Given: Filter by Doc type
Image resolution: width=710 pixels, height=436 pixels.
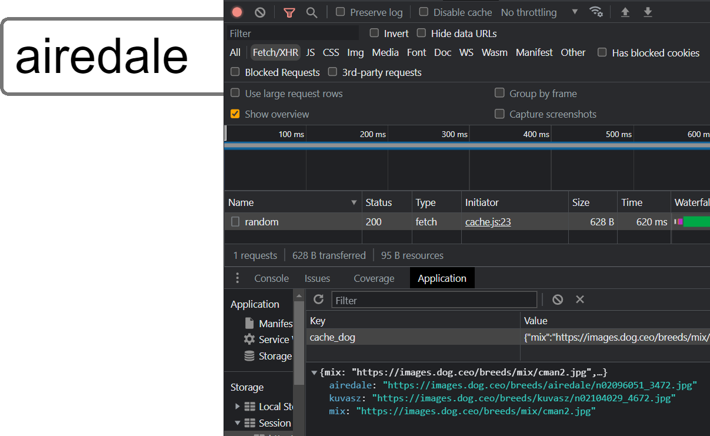Looking at the screenshot, I should click(443, 52).
